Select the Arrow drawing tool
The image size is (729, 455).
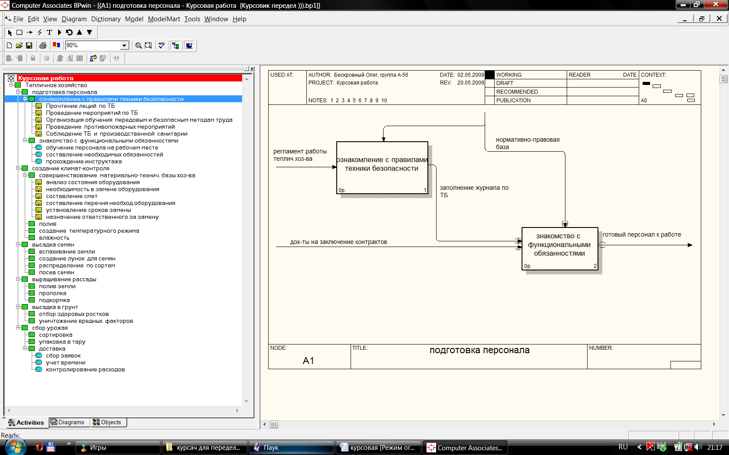[30, 32]
